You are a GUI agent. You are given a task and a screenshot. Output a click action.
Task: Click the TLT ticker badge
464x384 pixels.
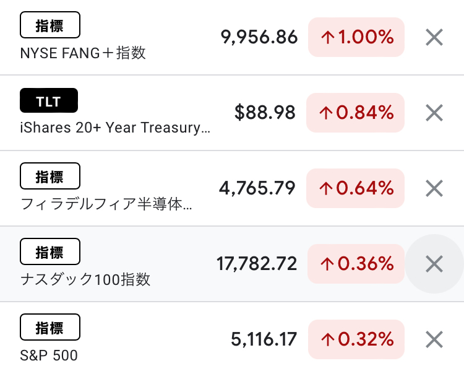49,100
